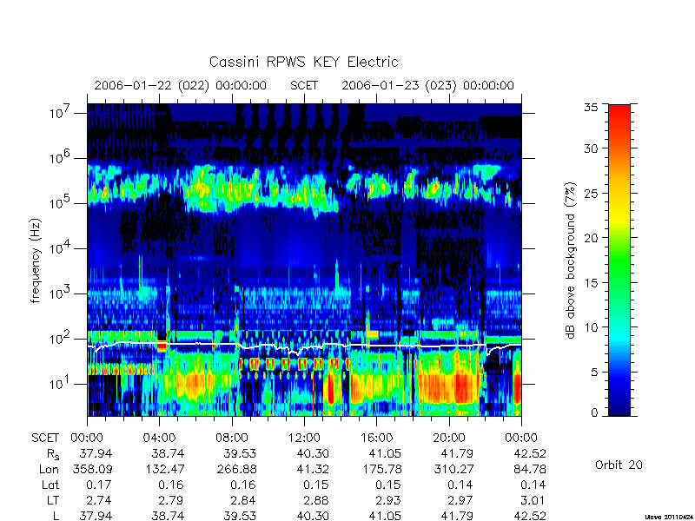695x521 pixels.
Task: Click the frequency (Hz) axis label
Action: tap(36, 260)
